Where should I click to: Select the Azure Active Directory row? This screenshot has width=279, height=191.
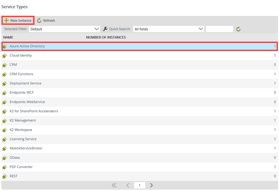click(139, 46)
